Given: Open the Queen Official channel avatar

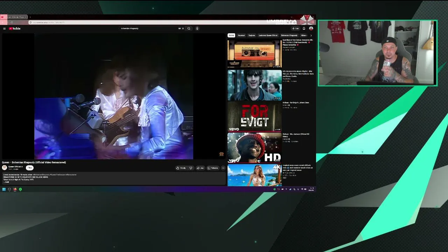Looking at the screenshot, I should (4, 168).
